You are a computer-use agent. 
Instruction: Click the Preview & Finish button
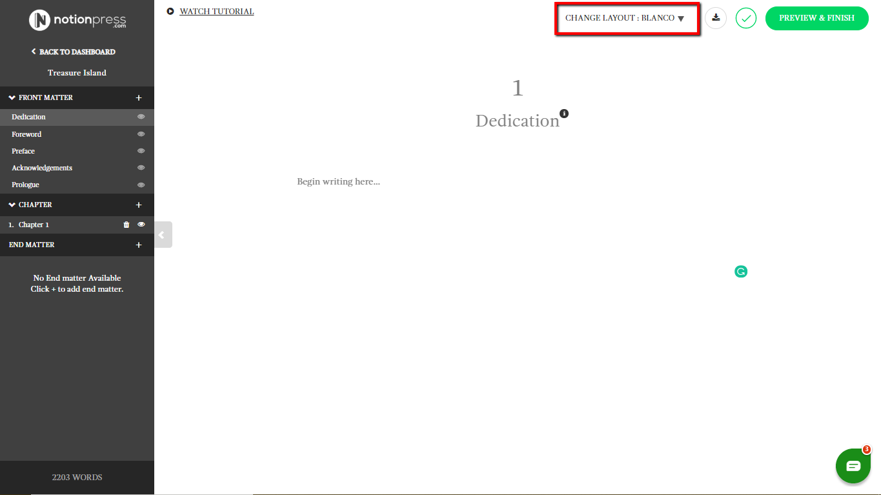click(x=816, y=18)
